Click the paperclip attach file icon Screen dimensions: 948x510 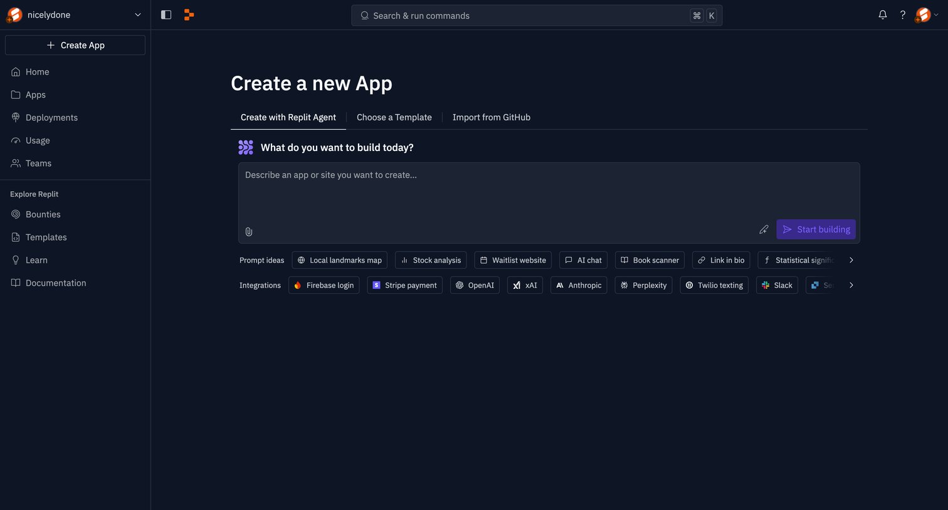[249, 232]
